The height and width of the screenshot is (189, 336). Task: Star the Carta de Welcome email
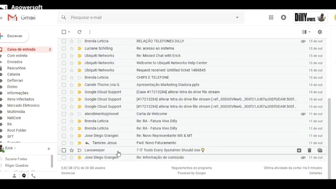tap(72, 114)
